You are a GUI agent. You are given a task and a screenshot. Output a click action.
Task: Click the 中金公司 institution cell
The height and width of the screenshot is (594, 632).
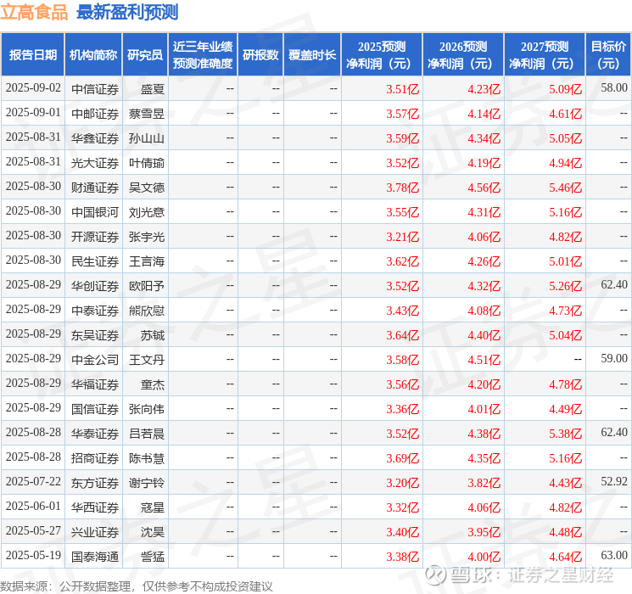click(x=95, y=360)
